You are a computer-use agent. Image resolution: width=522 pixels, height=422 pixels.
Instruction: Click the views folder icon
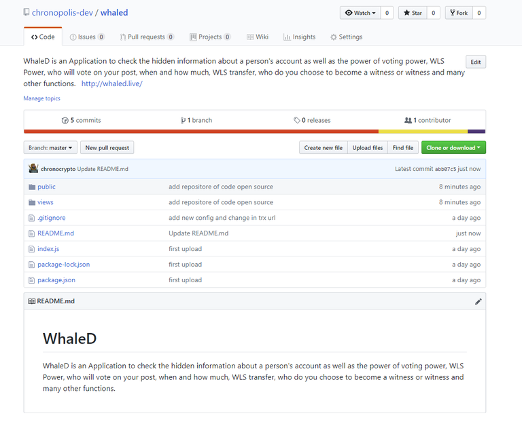tap(31, 202)
